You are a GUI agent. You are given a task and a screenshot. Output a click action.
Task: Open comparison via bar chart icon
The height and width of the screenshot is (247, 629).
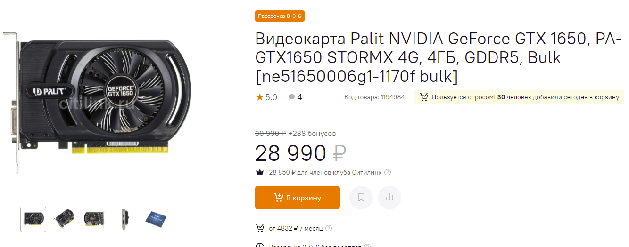tap(389, 198)
